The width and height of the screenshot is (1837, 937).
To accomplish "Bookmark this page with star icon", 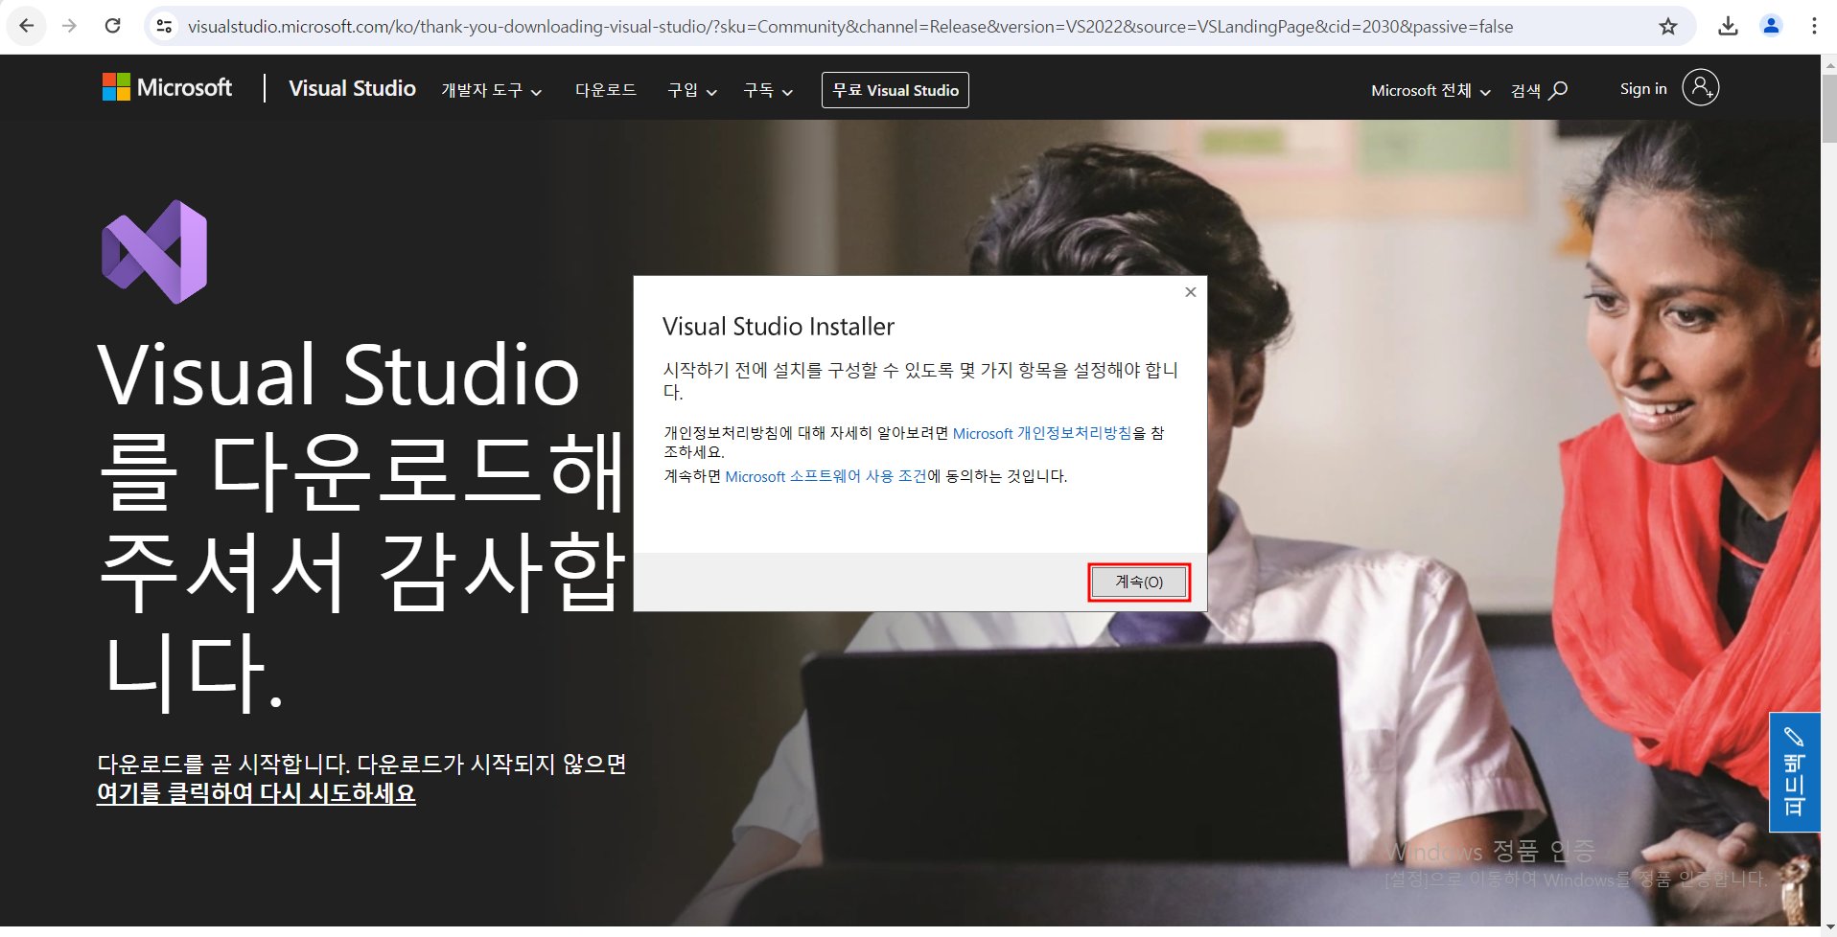I will (x=1668, y=26).
